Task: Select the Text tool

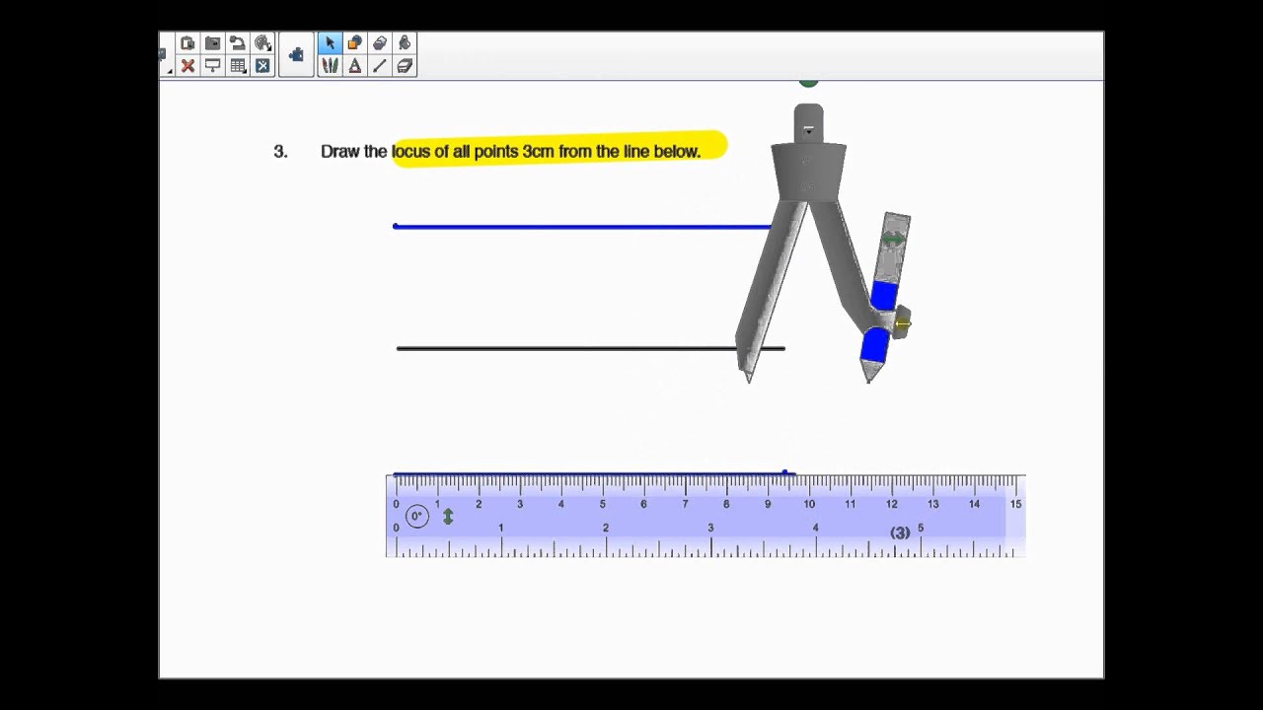Action: click(x=354, y=66)
